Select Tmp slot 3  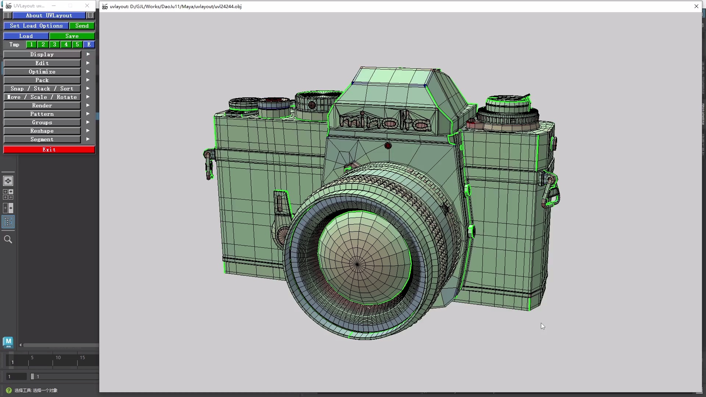[54, 44]
